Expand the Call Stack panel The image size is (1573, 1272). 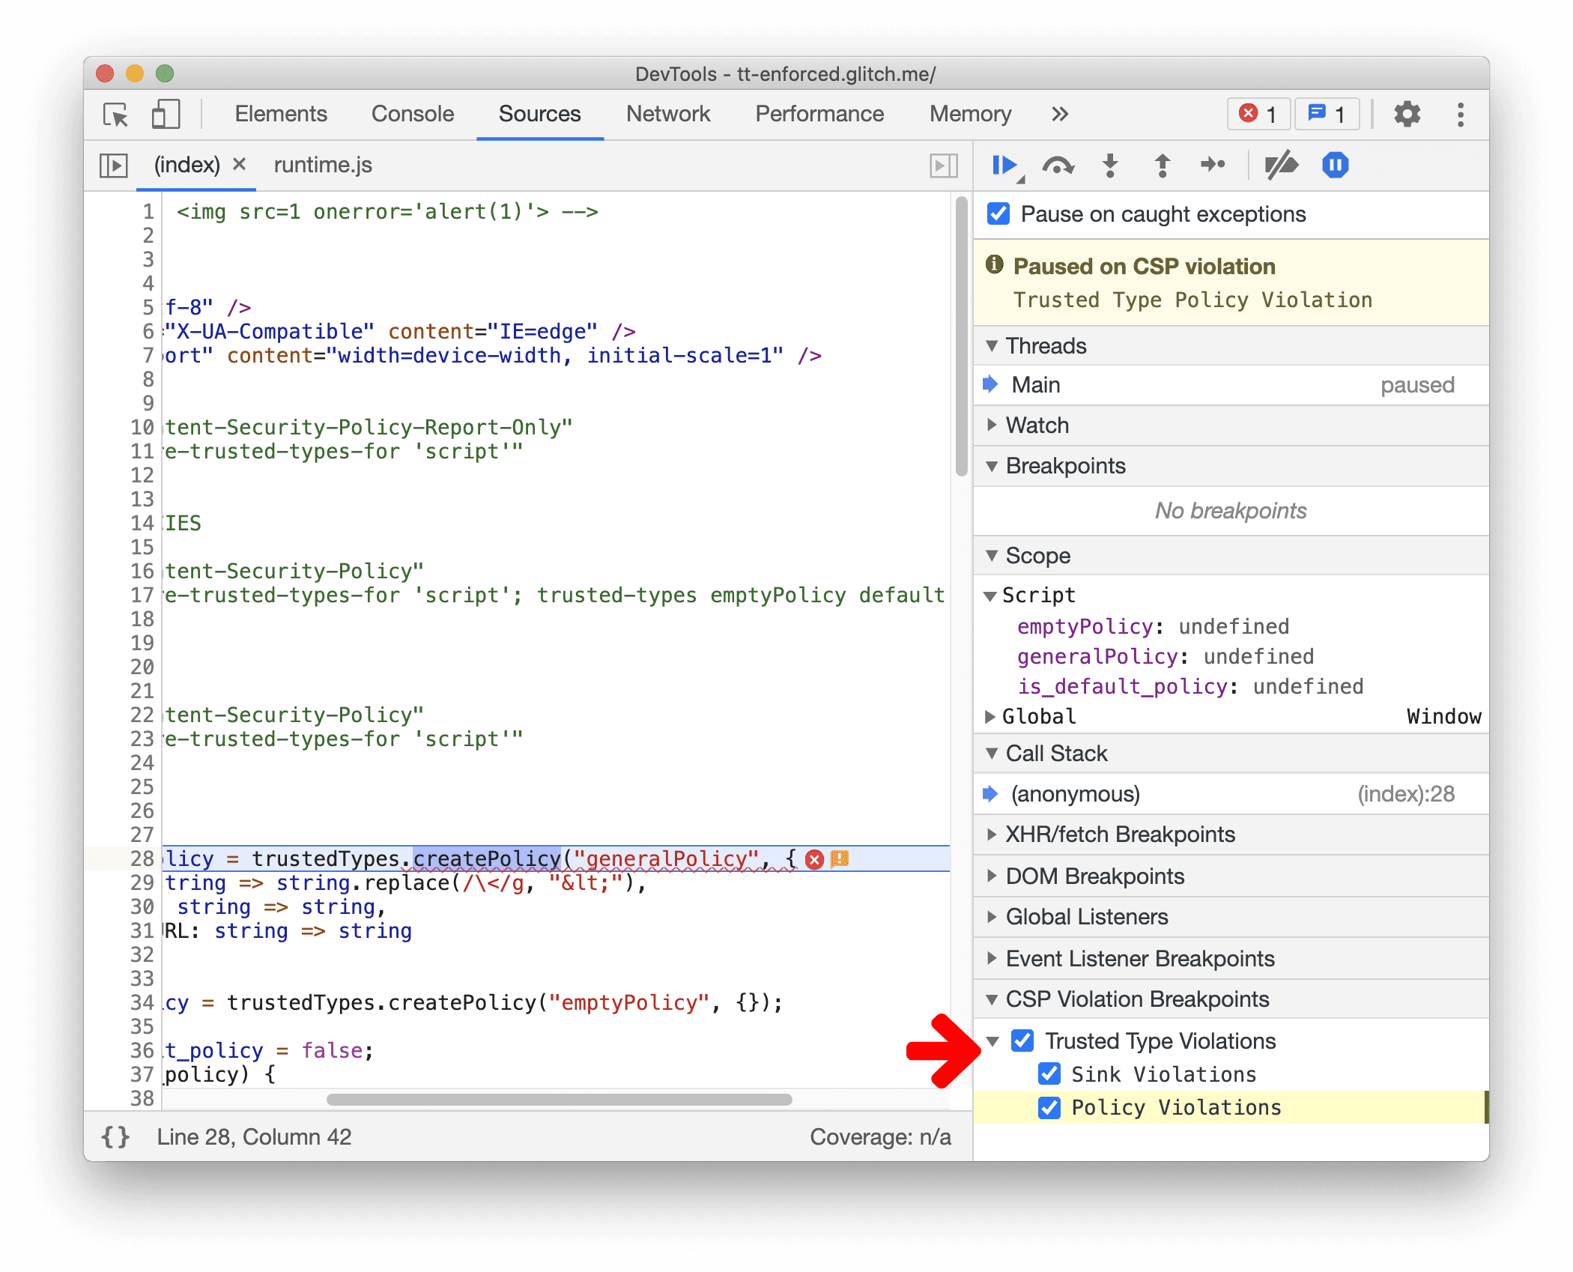tap(992, 757)
